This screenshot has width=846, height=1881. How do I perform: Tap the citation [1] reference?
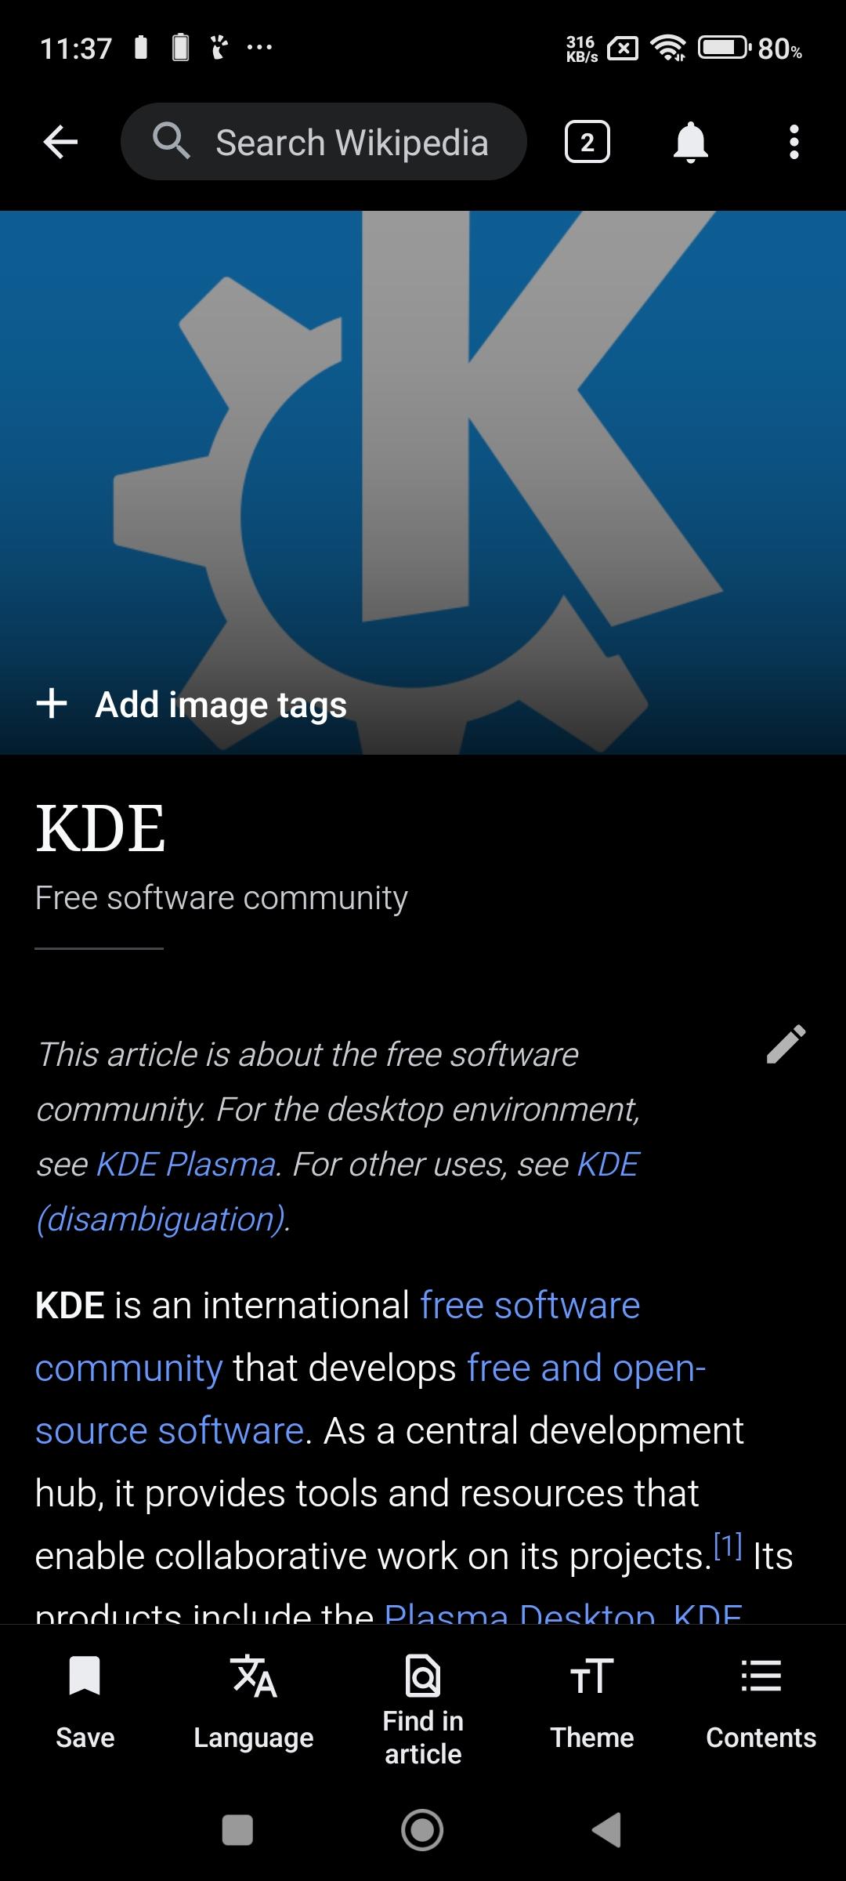[728, 1546]
